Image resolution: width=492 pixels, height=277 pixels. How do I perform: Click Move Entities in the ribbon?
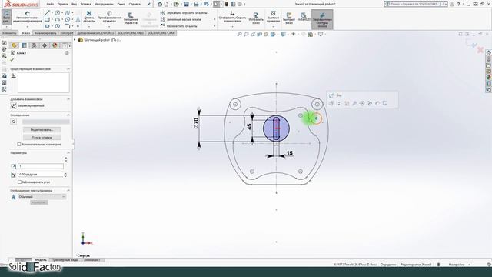[179, 26]
